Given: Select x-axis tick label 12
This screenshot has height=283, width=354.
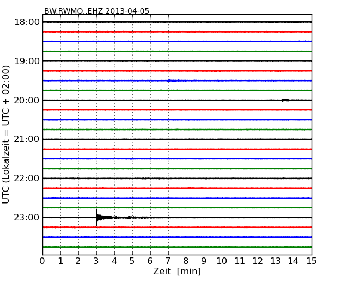Looking at the screenshot, I should (x=258, y=261).
